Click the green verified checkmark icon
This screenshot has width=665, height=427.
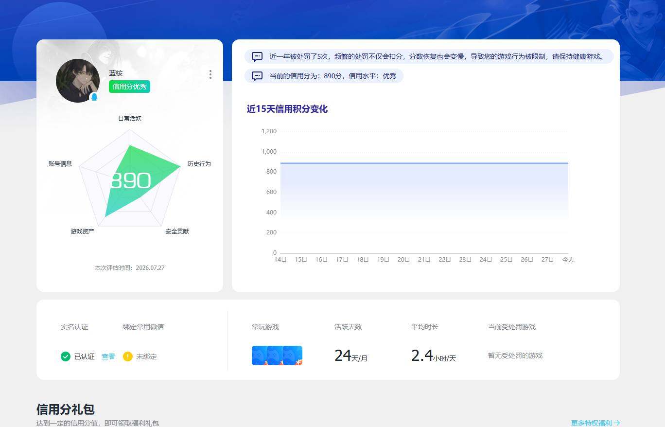tap(66, 356)
